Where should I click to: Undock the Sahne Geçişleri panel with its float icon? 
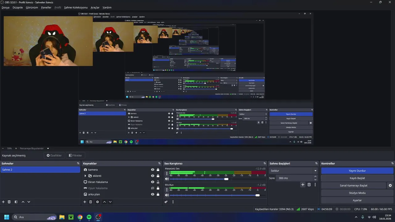(316, 163)
